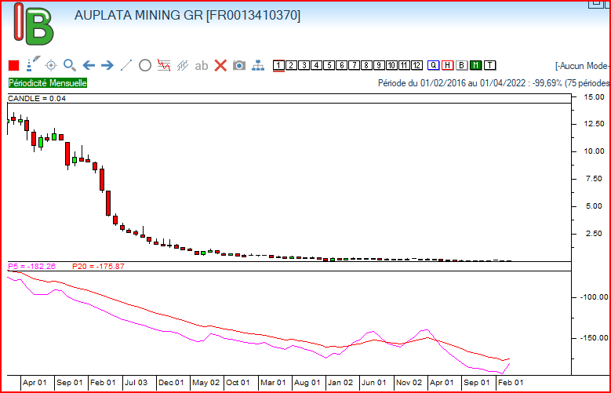Select numbered button 1

[278, 66]
